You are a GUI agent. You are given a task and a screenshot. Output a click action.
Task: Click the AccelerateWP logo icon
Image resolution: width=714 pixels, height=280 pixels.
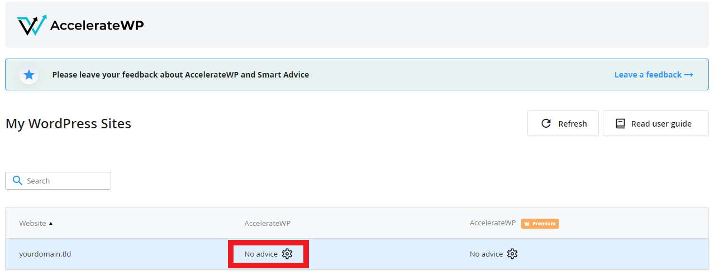point(32,25)
